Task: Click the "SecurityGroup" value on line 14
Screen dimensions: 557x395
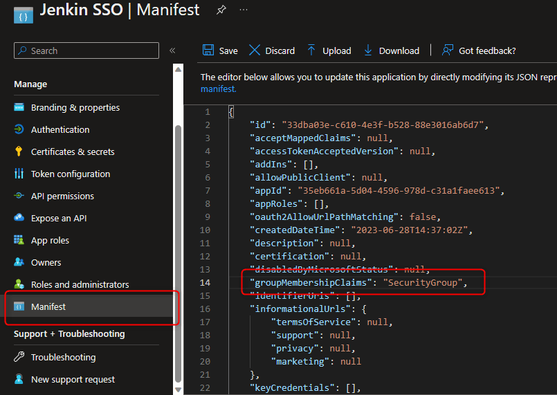Action: [x=423, y=283]
